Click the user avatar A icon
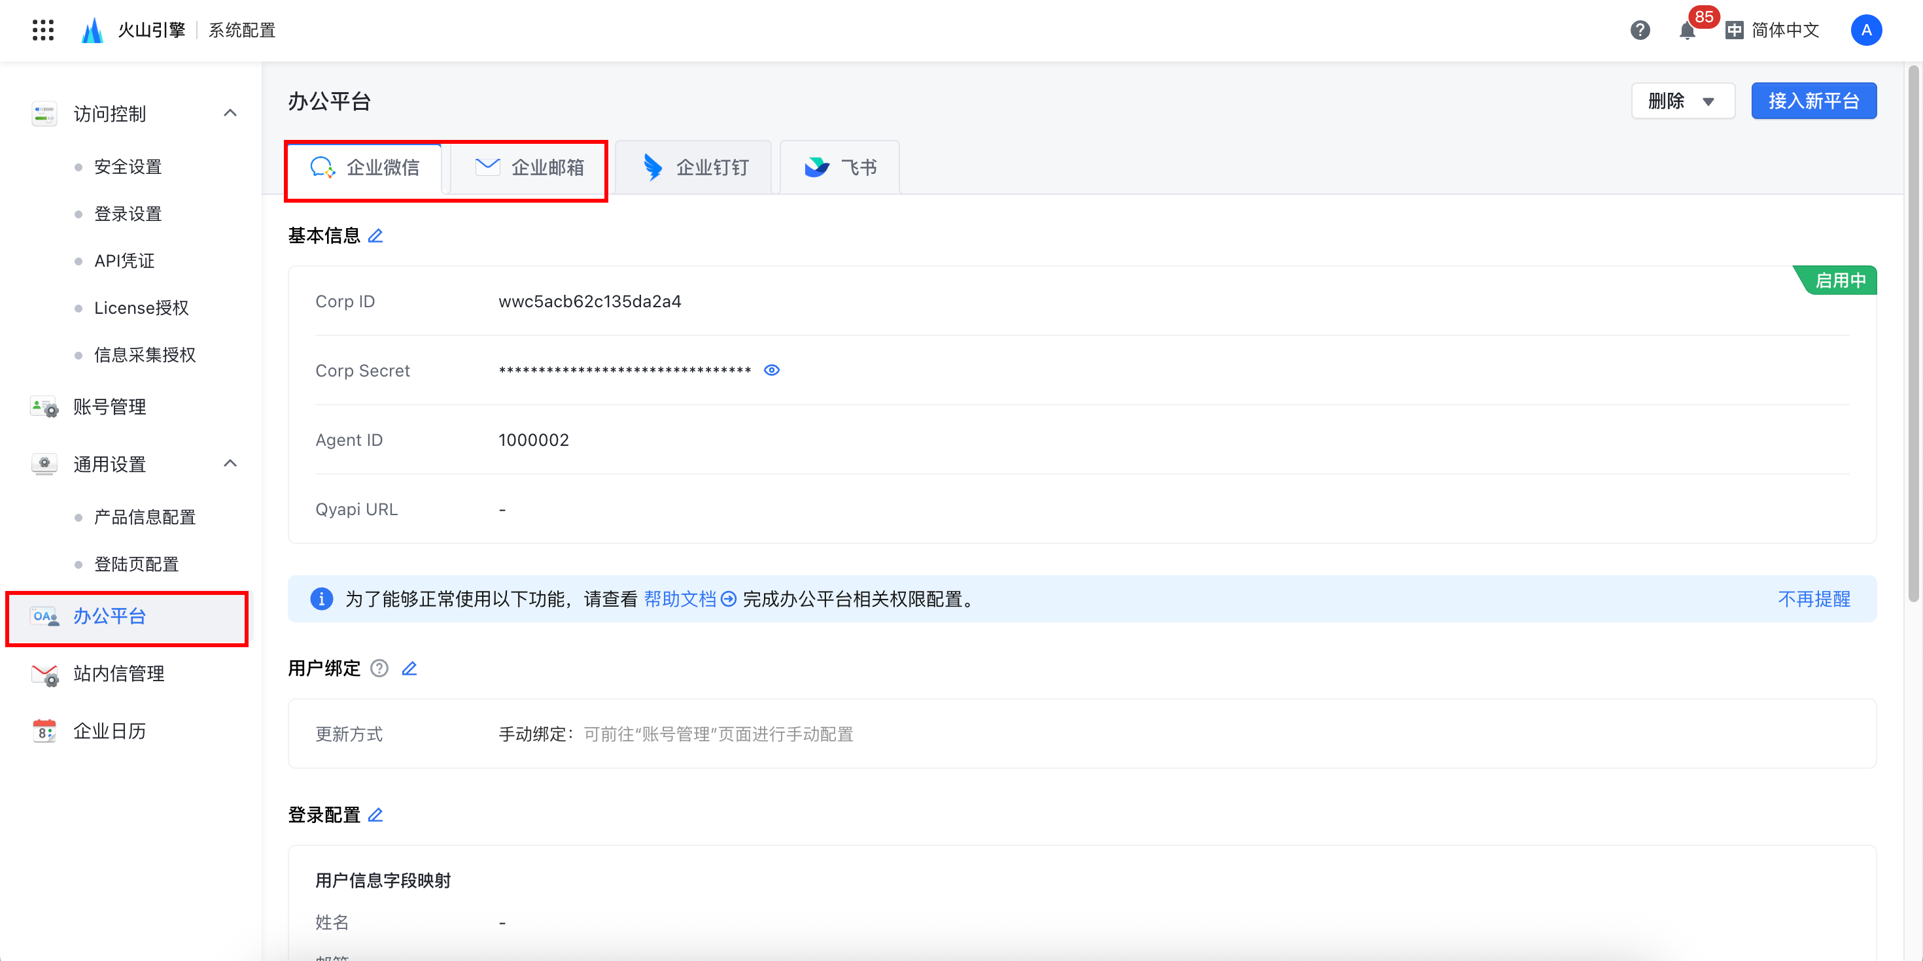The height and width of the screenshot is (961, 1923). point(1865,30)
